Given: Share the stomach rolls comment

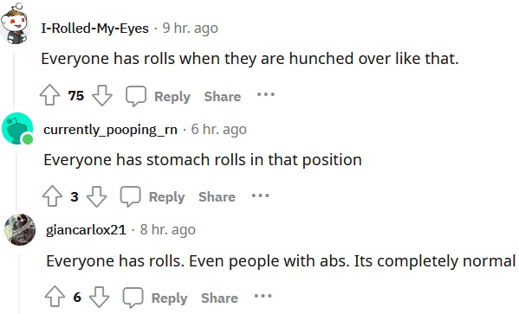Looking at the screenshot, I should (217, 197).
